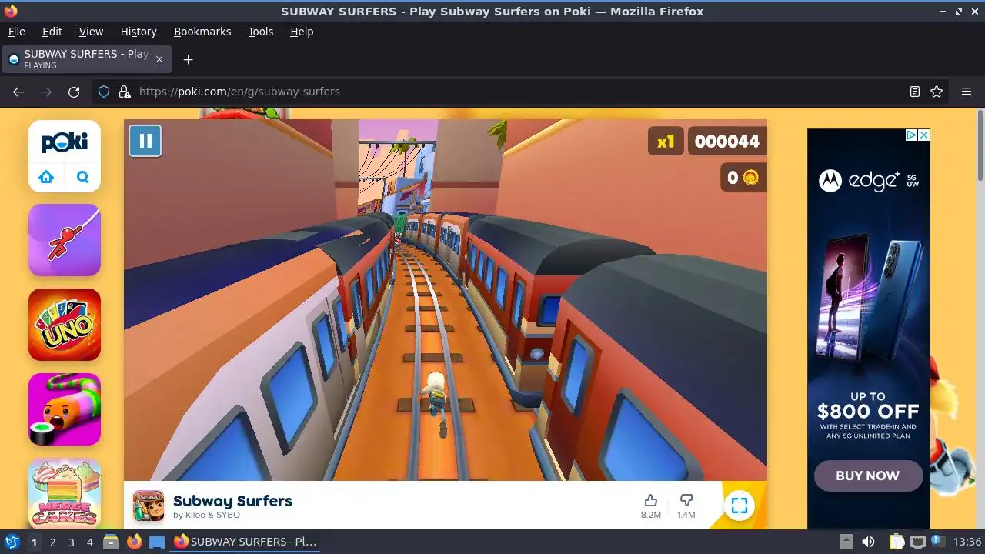Enter fullscreen mode for the game
This screenshot has height=554, width=985.
pos(739,506)
